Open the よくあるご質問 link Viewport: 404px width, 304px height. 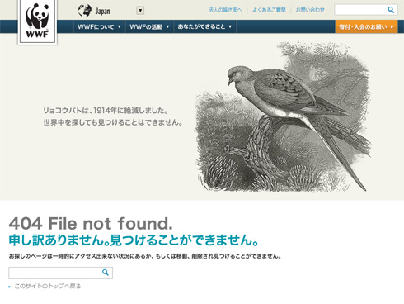coord(269,10)
